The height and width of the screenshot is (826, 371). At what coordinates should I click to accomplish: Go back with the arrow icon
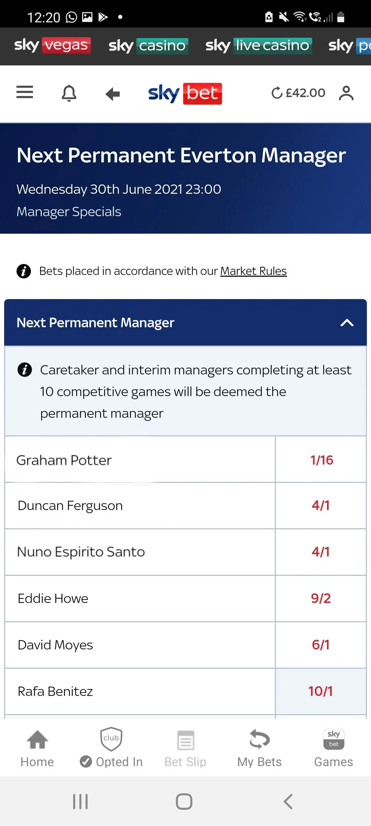click(113, 94)
